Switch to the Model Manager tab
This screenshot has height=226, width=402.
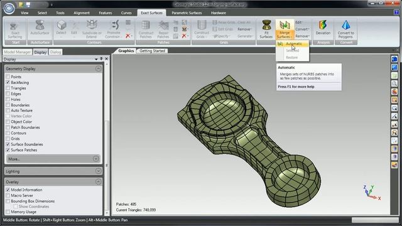pyautogui.click(x=17, y=52)
